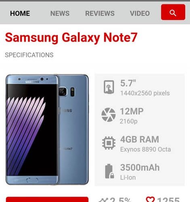Select the Samsung Galaxy Note7 title
This screenshot has height=202, width=190.
(71, 38)
